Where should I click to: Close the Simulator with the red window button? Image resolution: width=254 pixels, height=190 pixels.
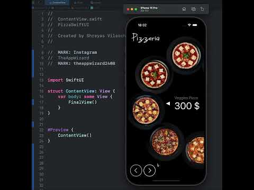[128, 9]
